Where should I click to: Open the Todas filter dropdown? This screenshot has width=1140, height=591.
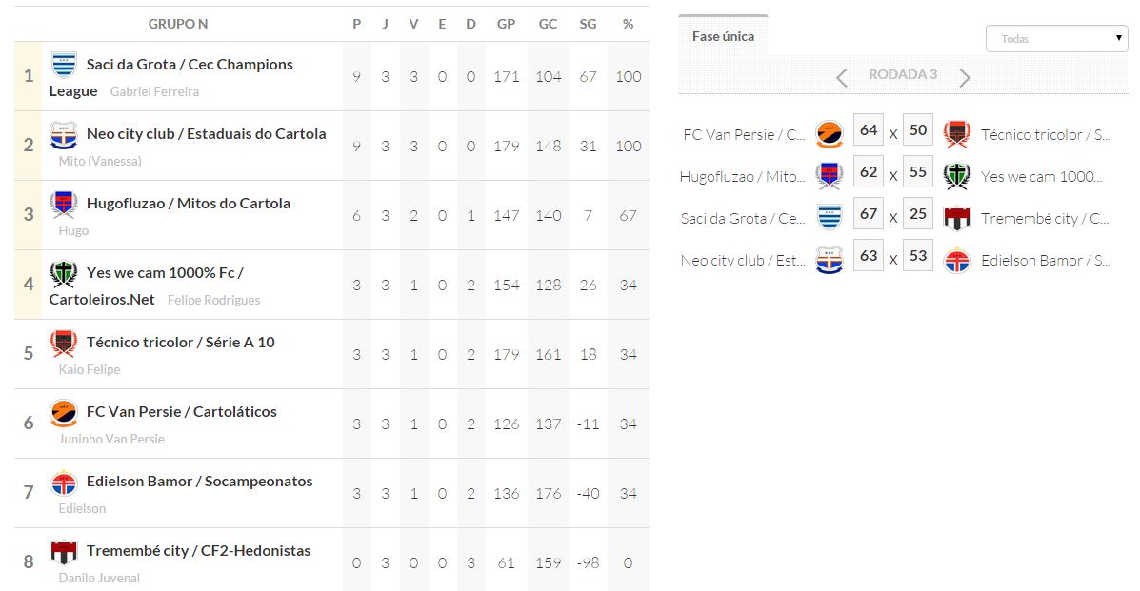click(x=1056, y=39)
